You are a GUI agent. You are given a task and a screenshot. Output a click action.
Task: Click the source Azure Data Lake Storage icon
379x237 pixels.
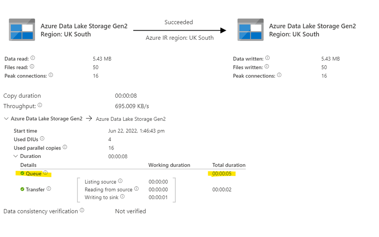tap(22, 30)
